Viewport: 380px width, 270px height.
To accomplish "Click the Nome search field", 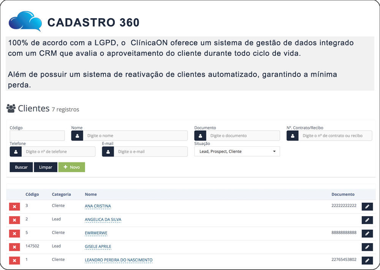I will tap(135, 136).
